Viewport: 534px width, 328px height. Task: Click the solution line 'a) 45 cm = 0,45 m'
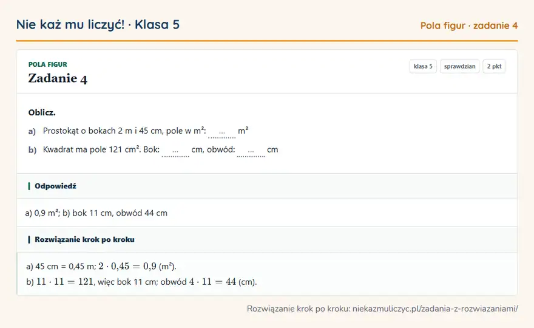click(x=61, y=266)
